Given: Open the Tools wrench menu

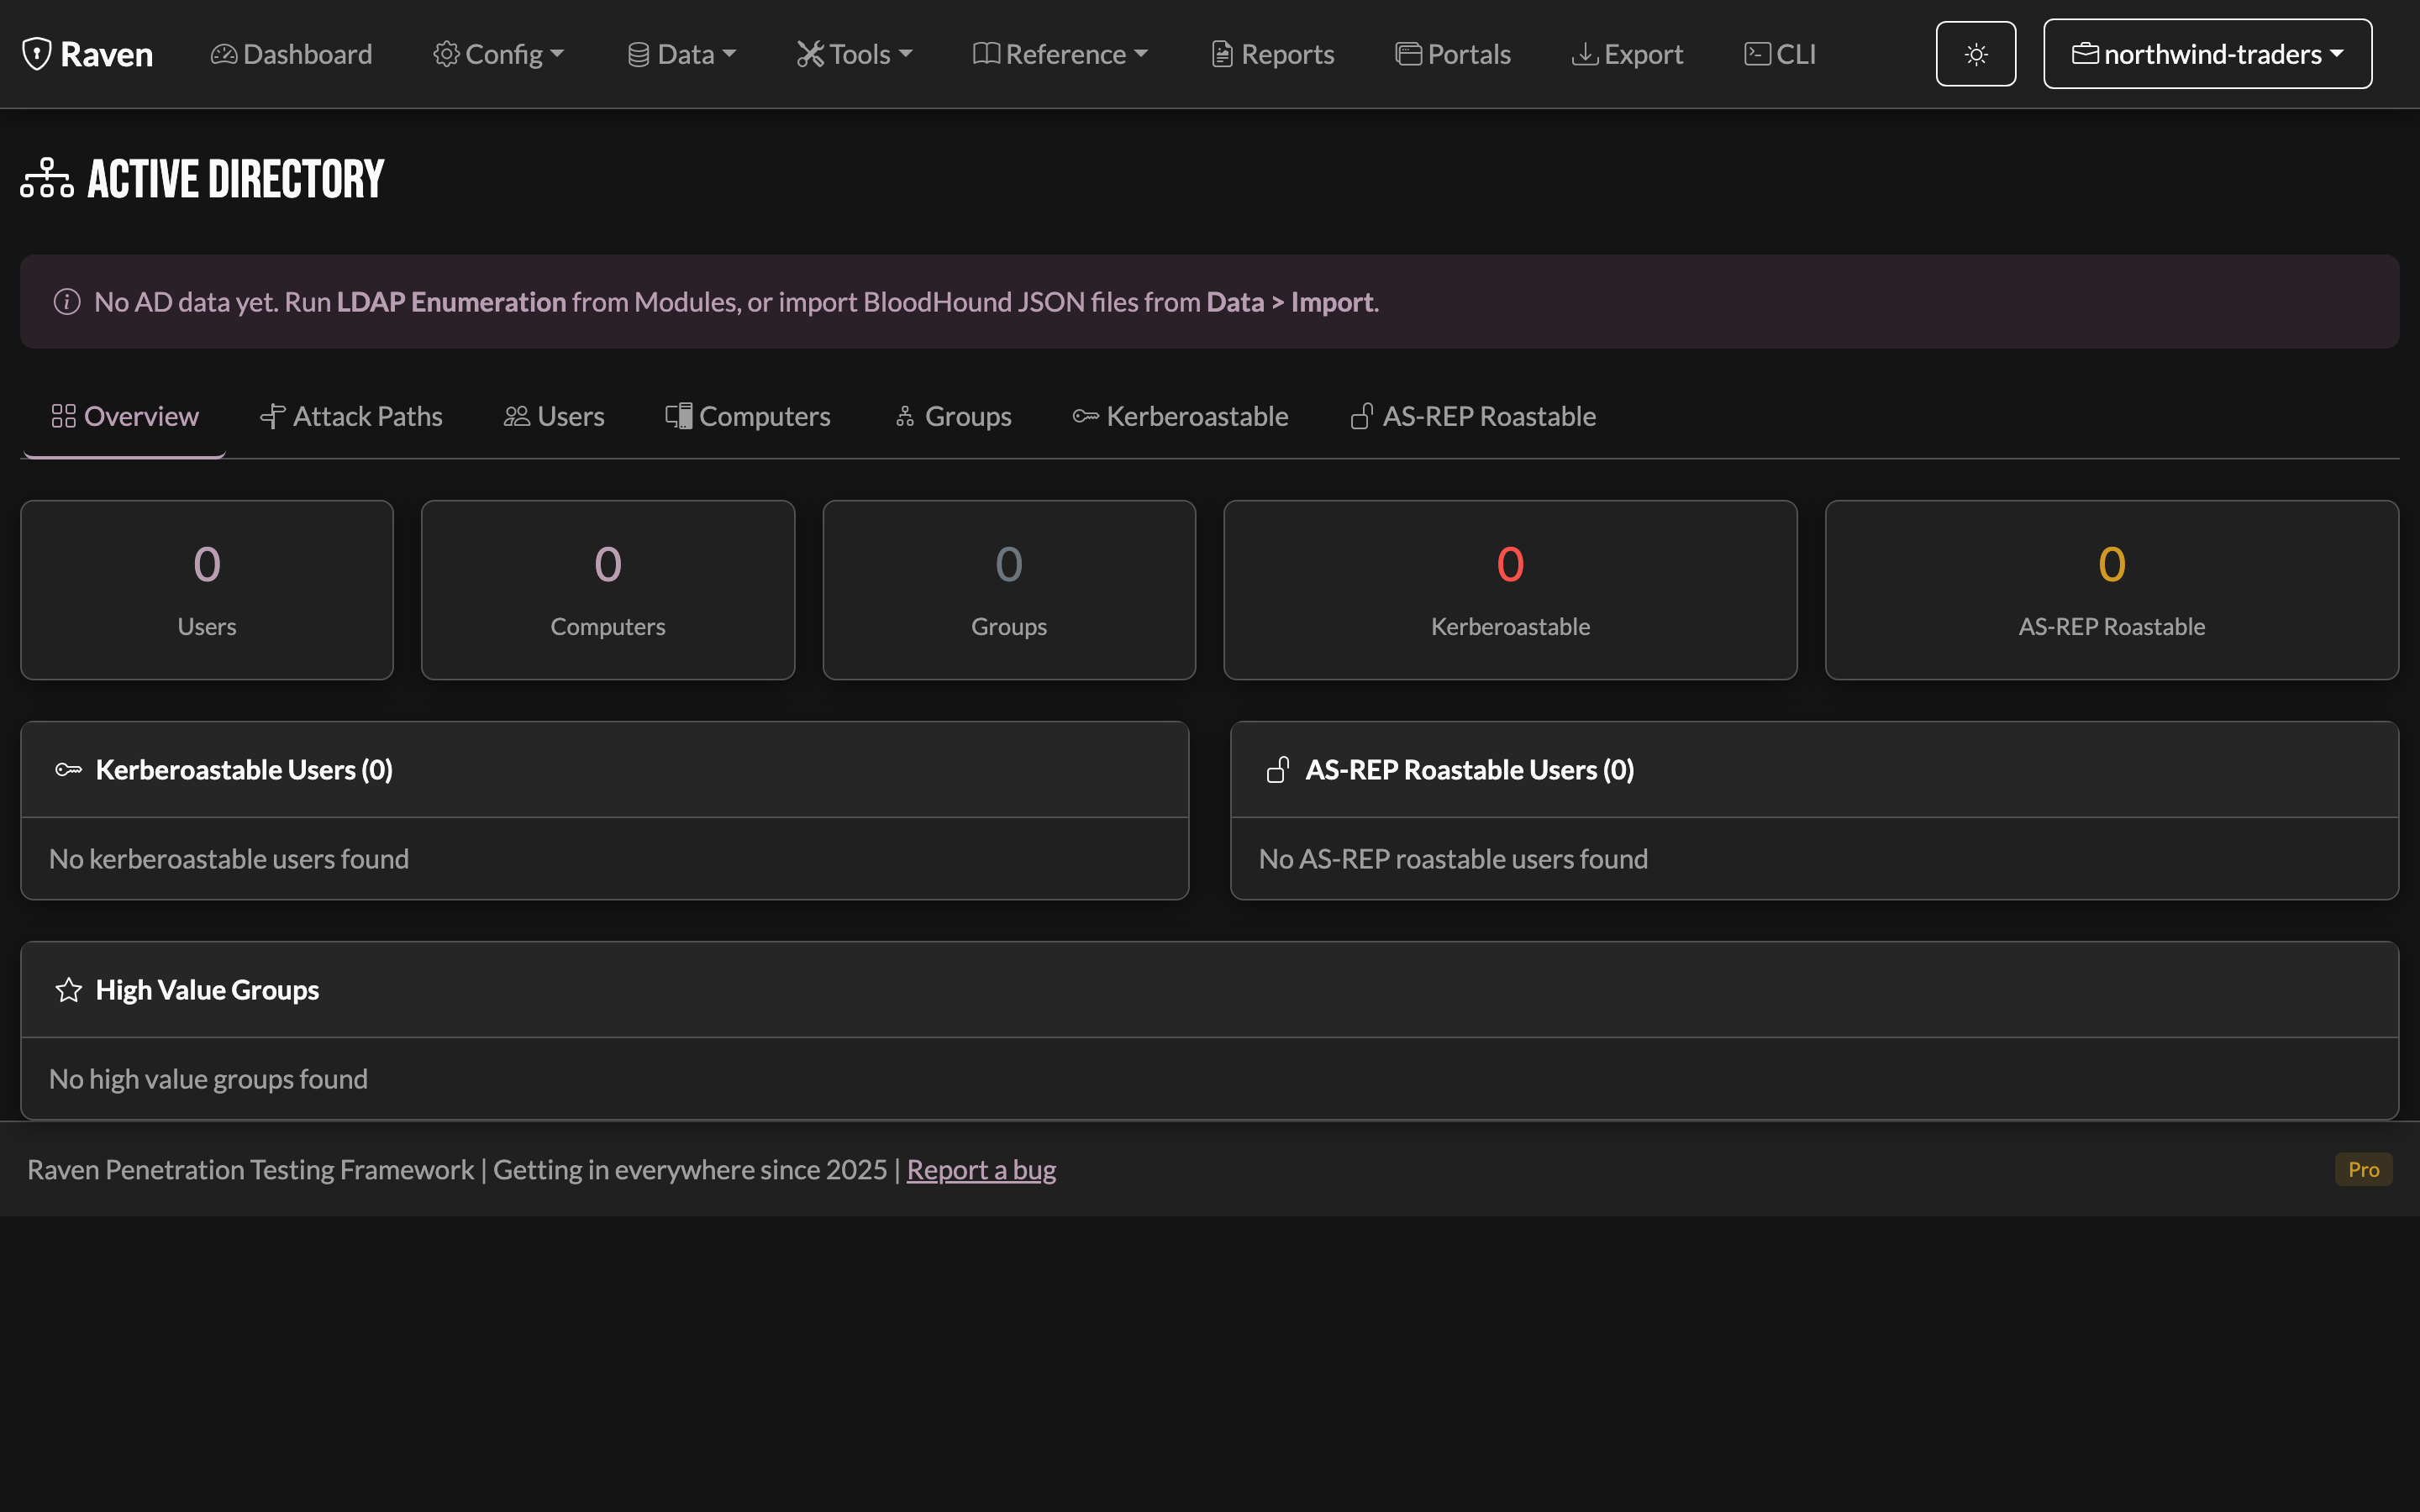Looking at the screenshot, I should click(854, 54).
